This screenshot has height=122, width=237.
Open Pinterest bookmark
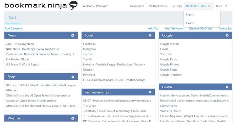89,75
